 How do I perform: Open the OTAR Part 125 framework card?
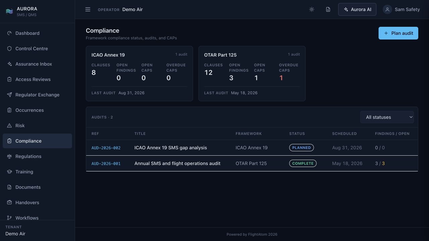(252, 73)
